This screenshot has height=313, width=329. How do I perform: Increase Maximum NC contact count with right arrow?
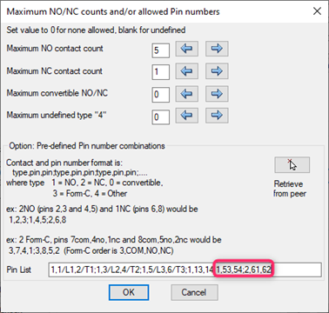coord(217,71)
